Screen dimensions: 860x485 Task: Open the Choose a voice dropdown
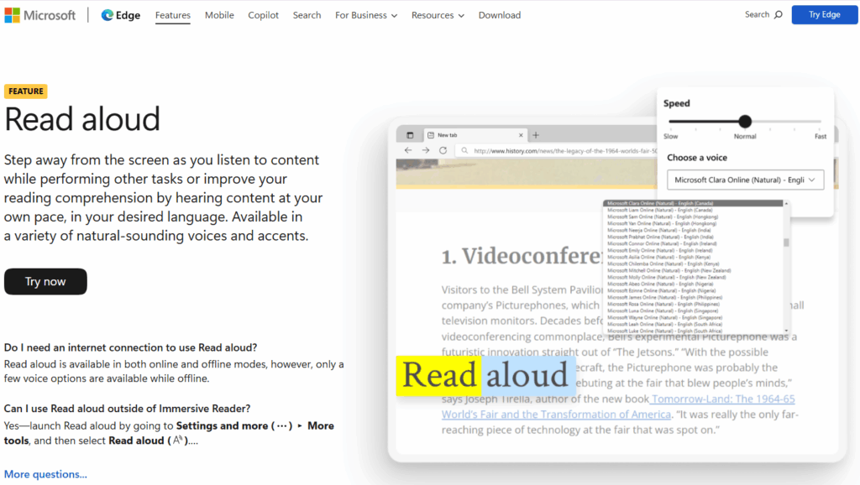(746, 180)
